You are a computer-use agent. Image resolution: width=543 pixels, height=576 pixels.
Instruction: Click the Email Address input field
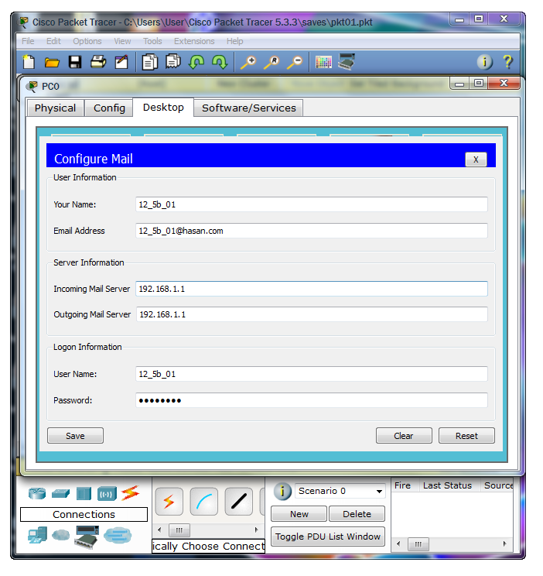pyautogui.click(x=311, y=231)
